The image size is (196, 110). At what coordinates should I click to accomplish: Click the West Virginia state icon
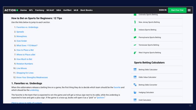[x=135, y=53]
